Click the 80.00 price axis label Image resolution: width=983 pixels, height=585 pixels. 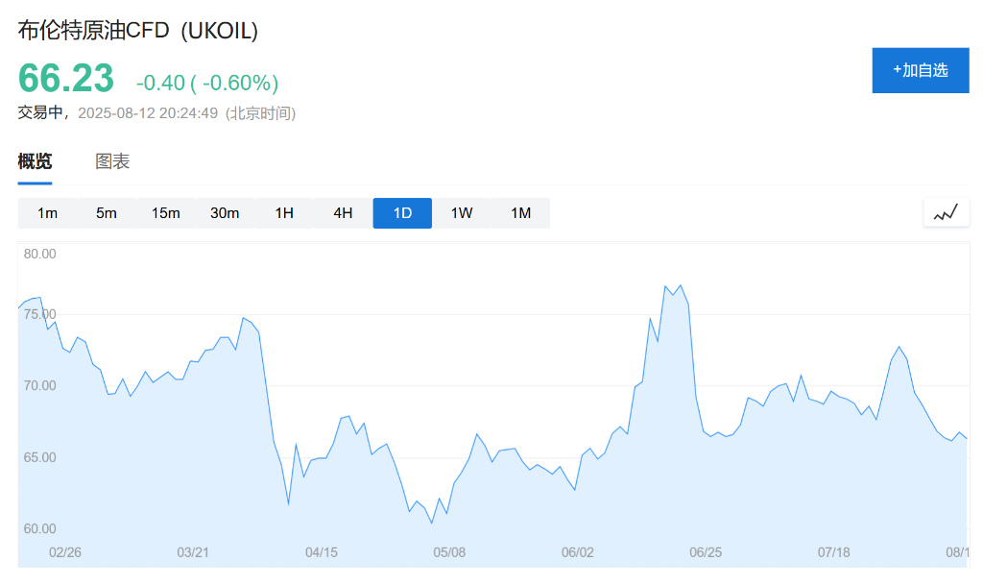point(40,255)
